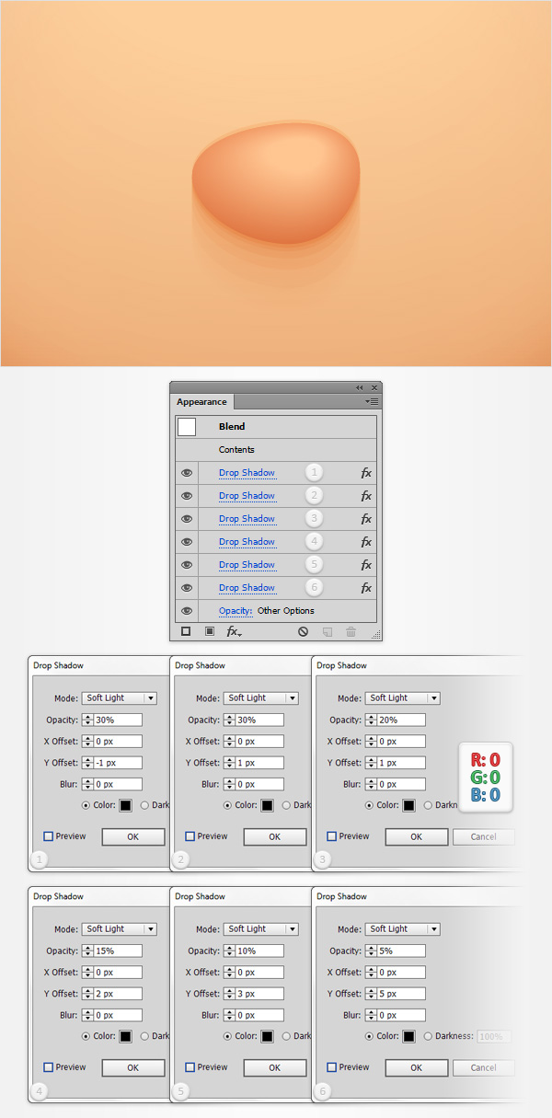Click fx icon on third Drop Shadow row
Viewport: 552px width, 1118px height.
tap(366, 519)
